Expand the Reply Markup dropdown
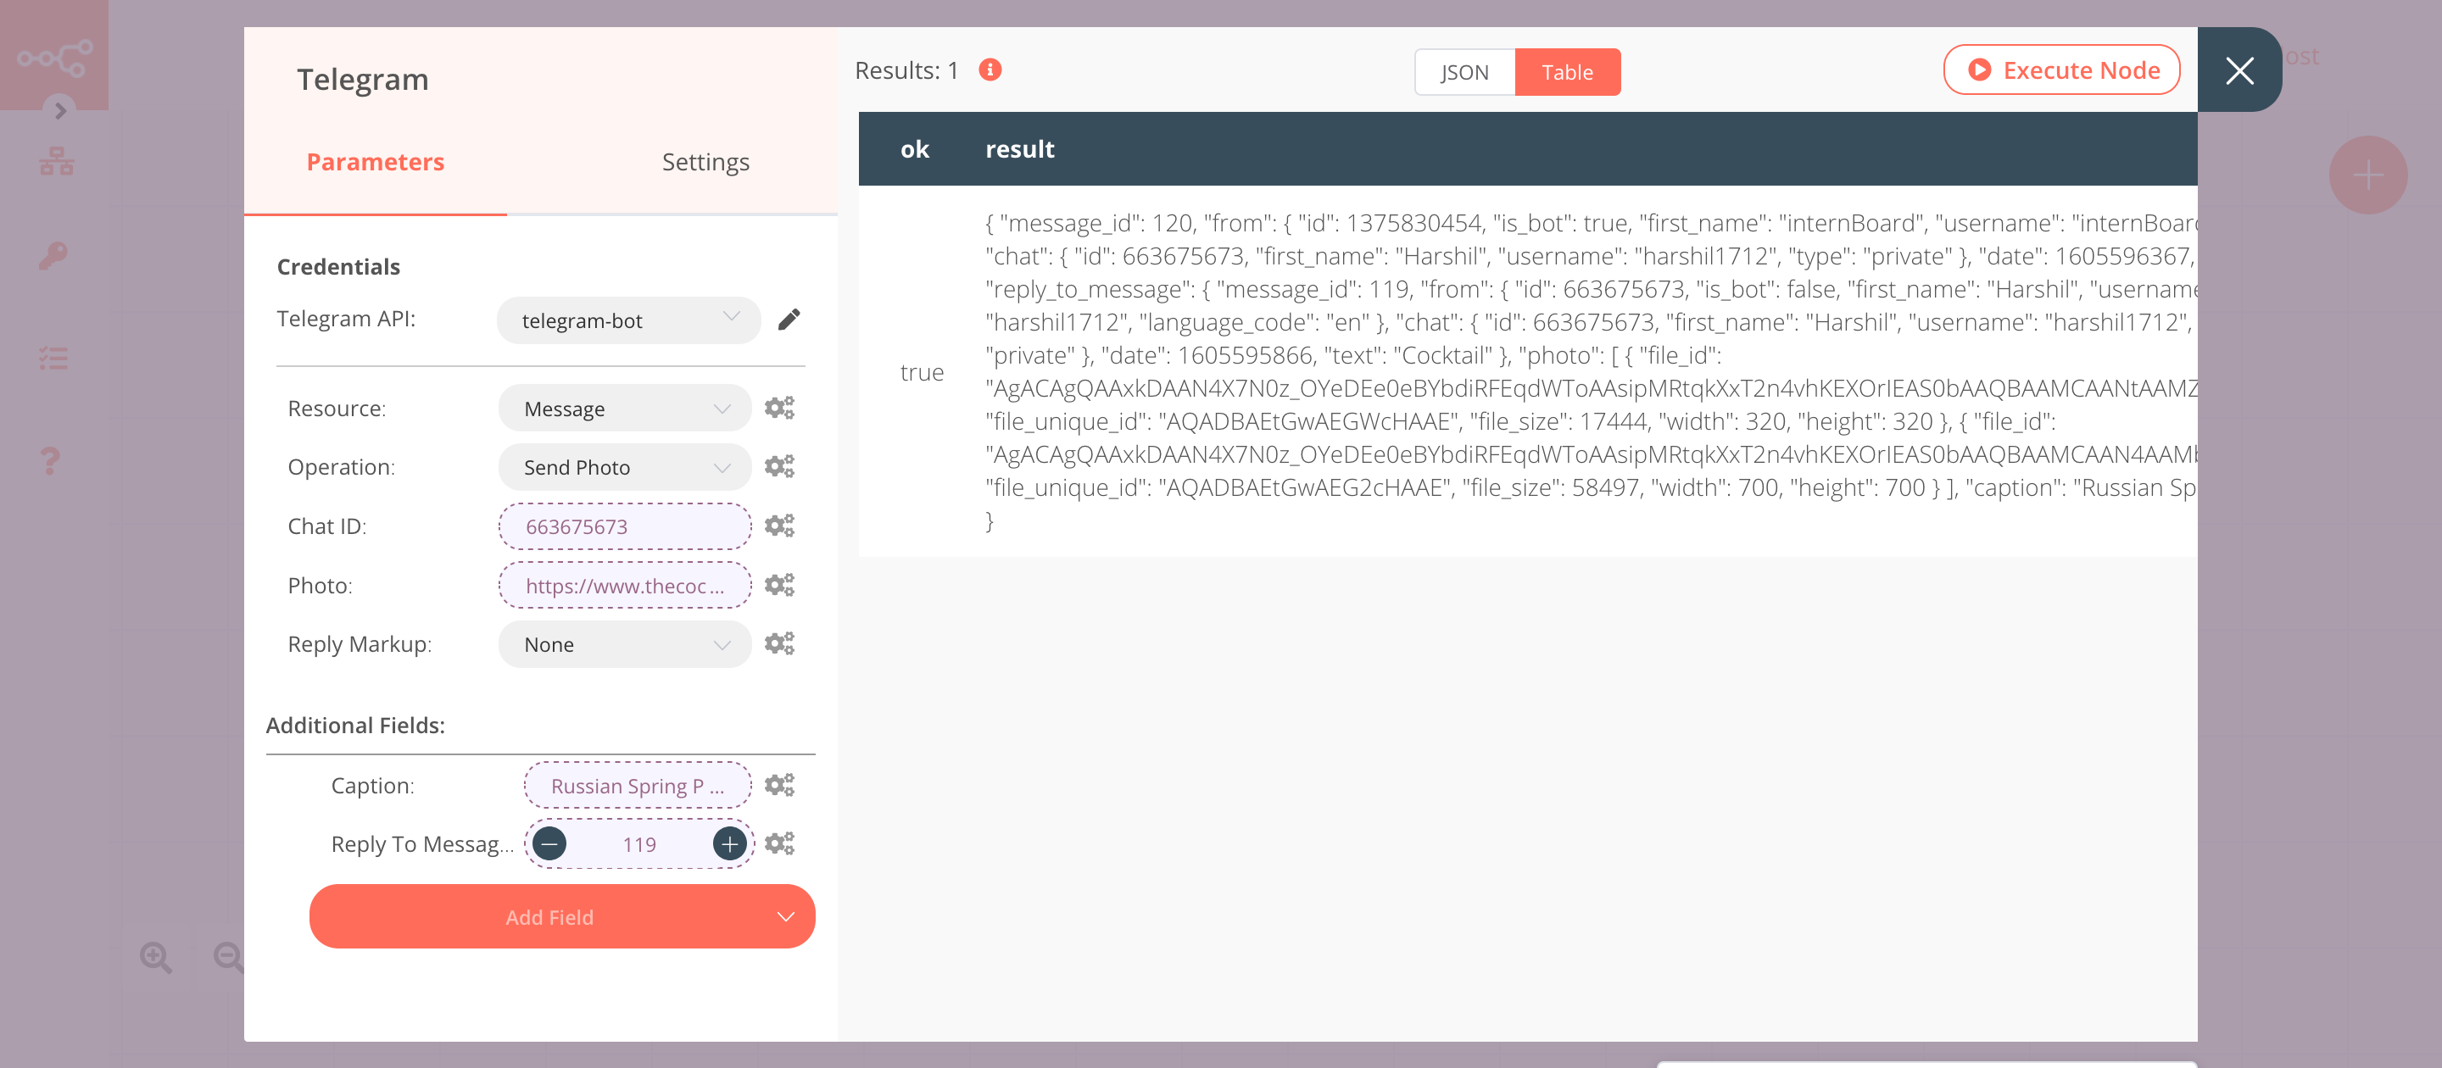2442x1068 pixels. (x=622, y=643)
